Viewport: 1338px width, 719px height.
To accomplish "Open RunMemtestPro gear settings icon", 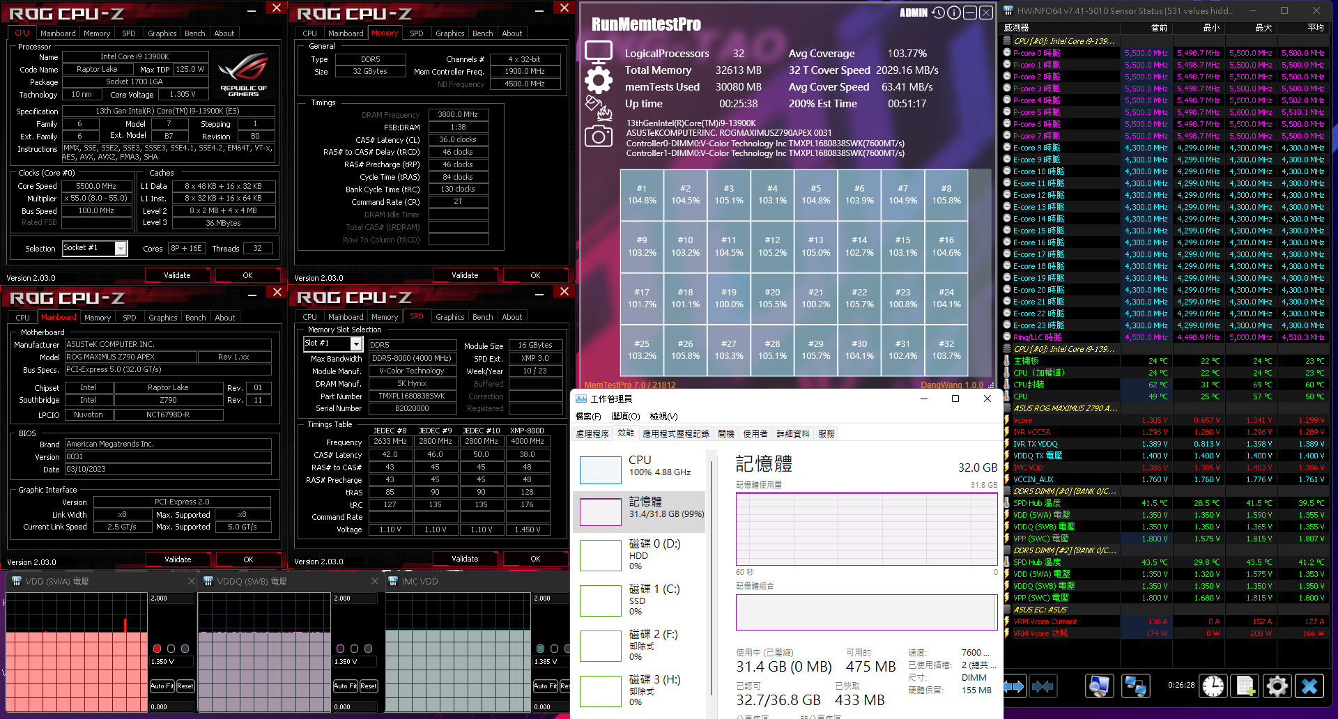I will tap(599, 80).
